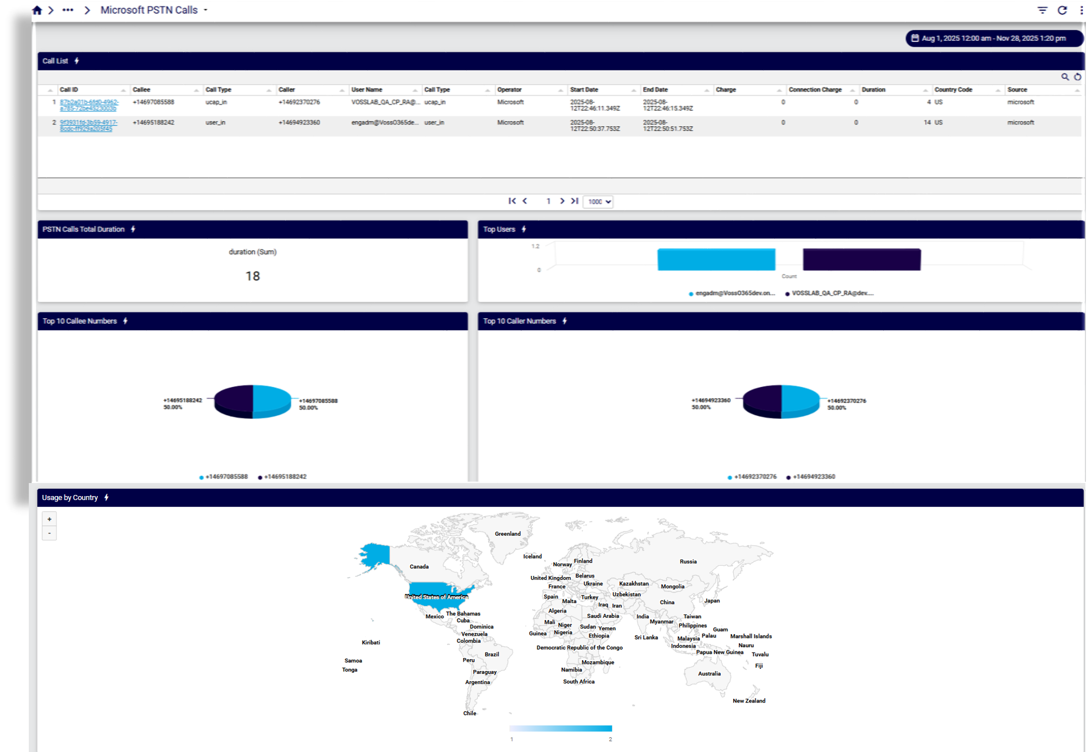
Task: Toggle the +14692370276 legend item
Action: (755, 477)
